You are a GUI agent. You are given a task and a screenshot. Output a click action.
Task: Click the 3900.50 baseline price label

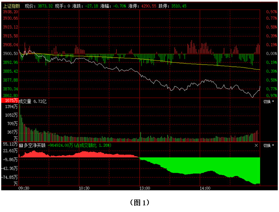[x=10, y=53]
